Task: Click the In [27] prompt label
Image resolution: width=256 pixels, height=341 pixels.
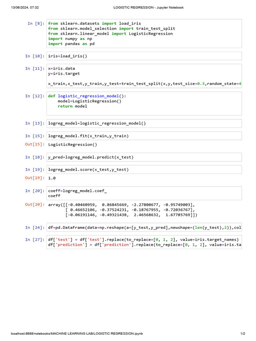Action: click(35, 240)
